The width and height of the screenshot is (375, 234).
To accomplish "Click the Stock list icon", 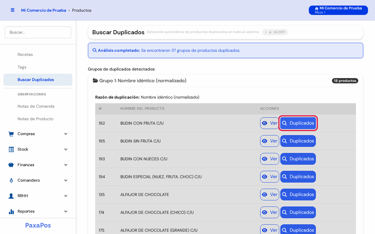I will click(x=11, y=149).
